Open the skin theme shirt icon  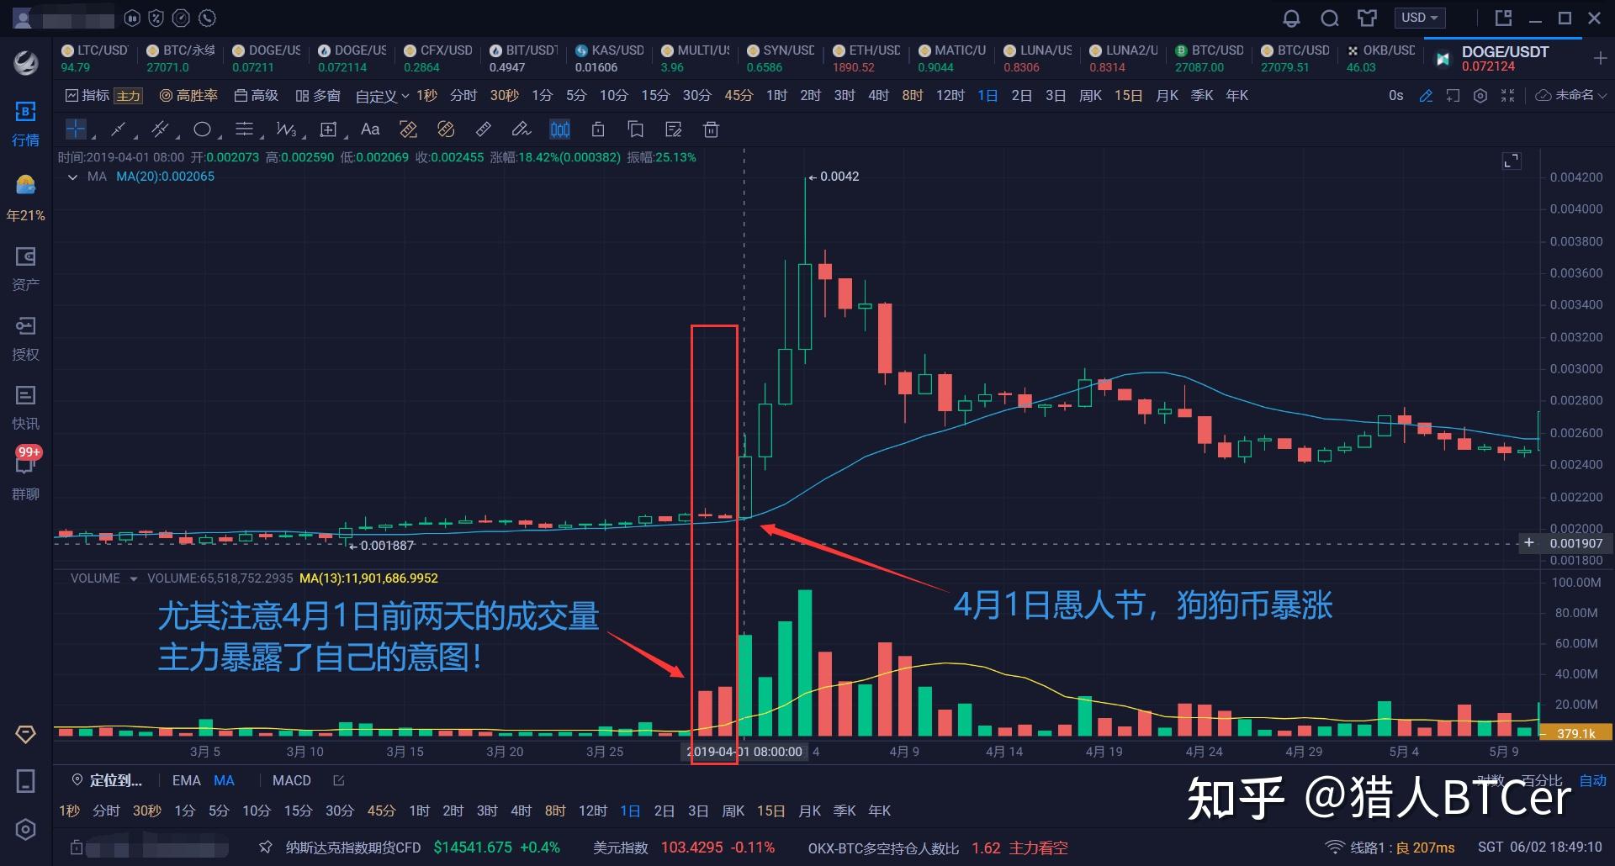click(x=1368, y=18)
